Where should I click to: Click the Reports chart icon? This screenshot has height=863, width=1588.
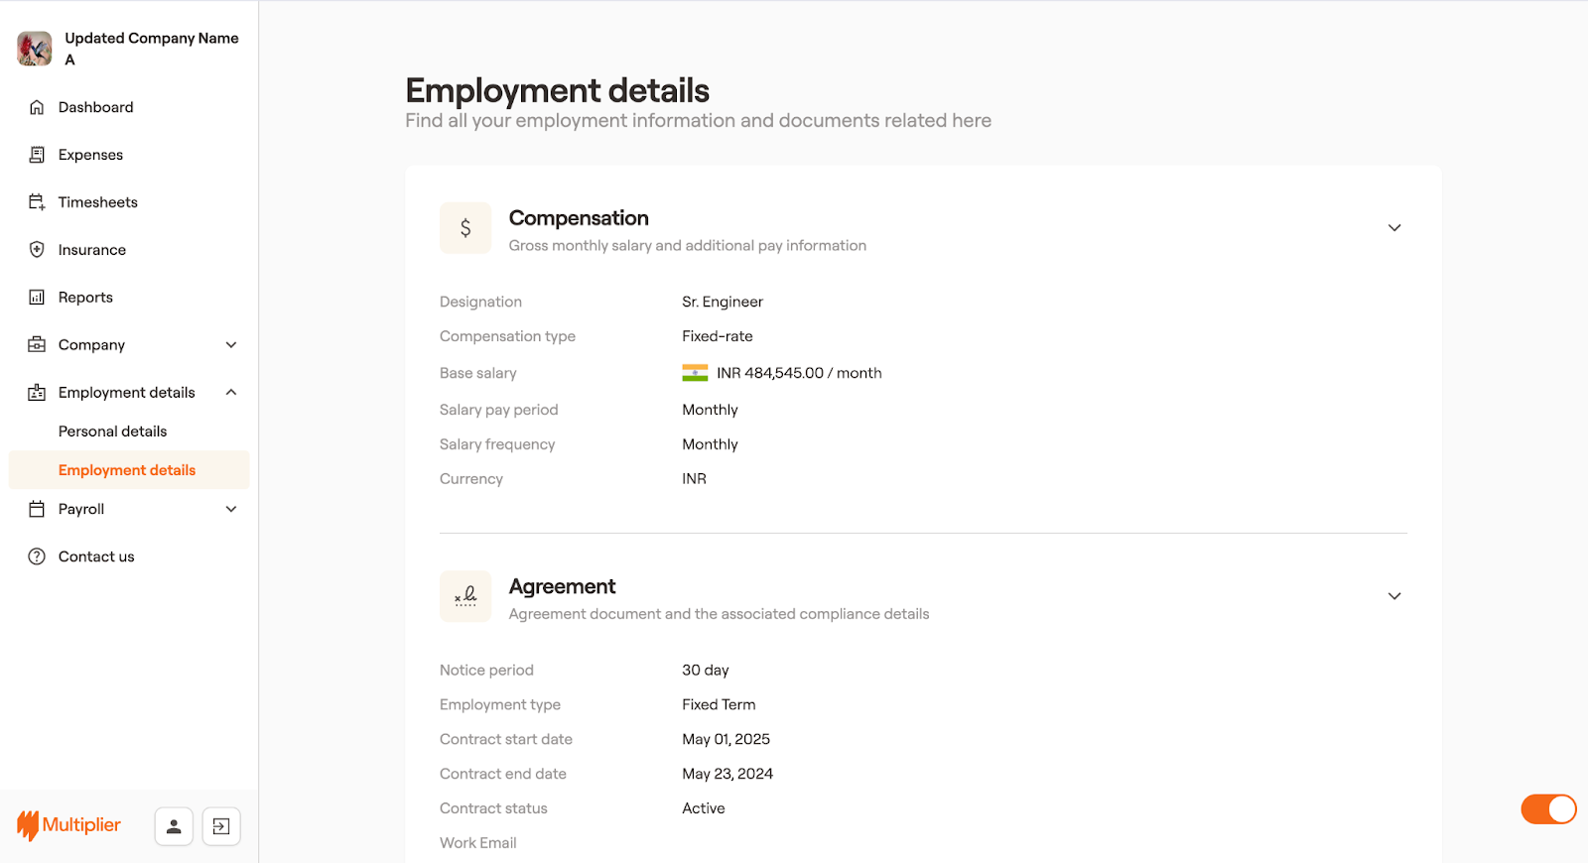click(37, 298)
